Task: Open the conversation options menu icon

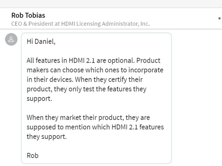Action: pyautogui.click(x=219, y=19)
